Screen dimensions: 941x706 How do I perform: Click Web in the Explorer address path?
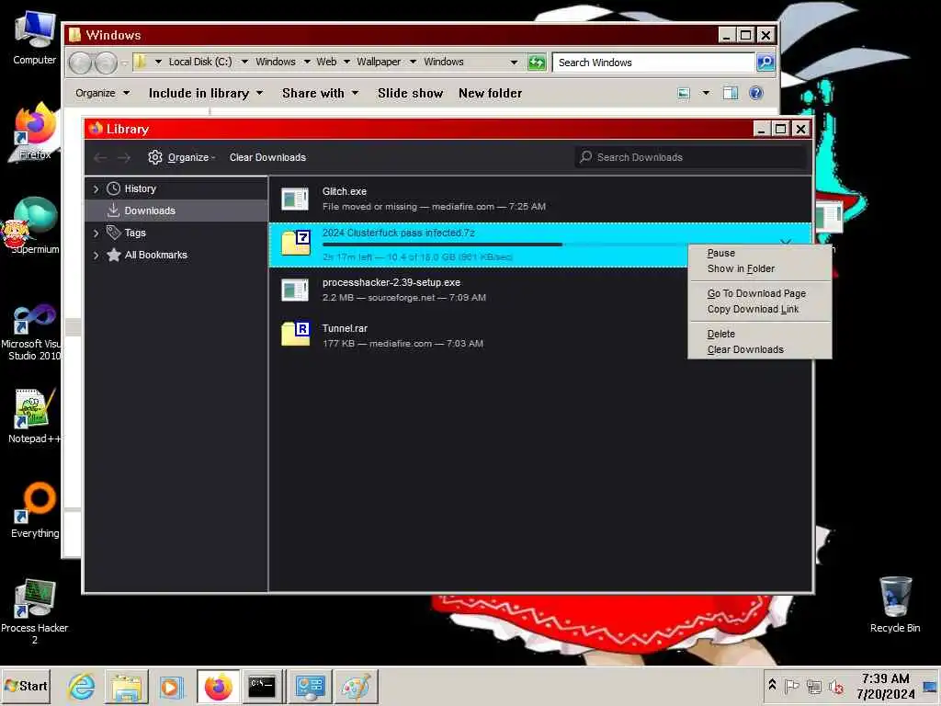[x=326, y=62]
